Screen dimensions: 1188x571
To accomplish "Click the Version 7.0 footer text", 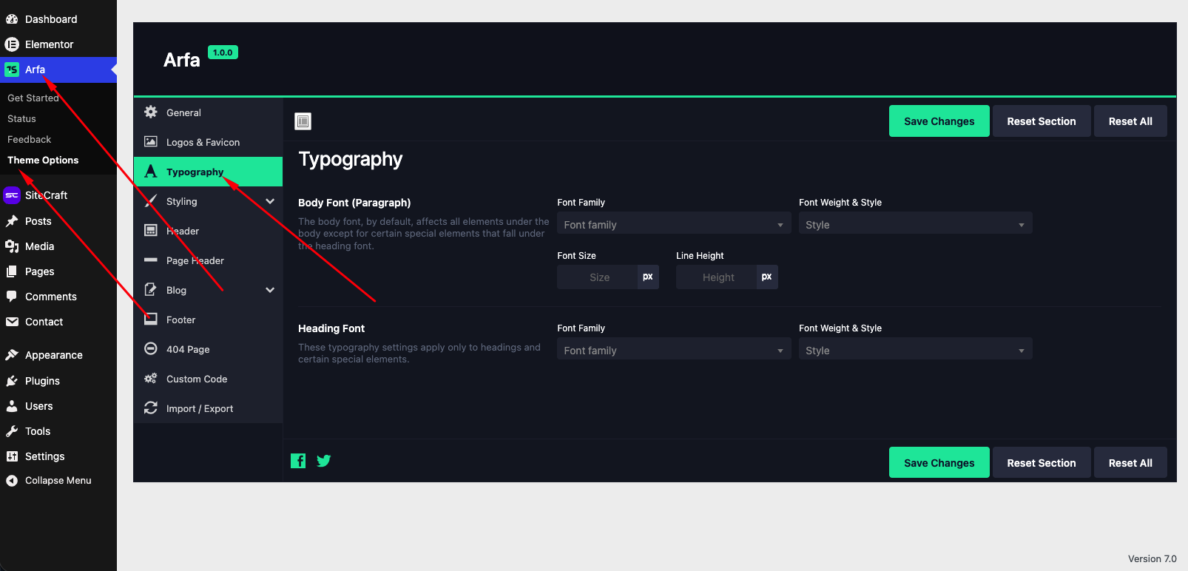I will [1152, 559].
